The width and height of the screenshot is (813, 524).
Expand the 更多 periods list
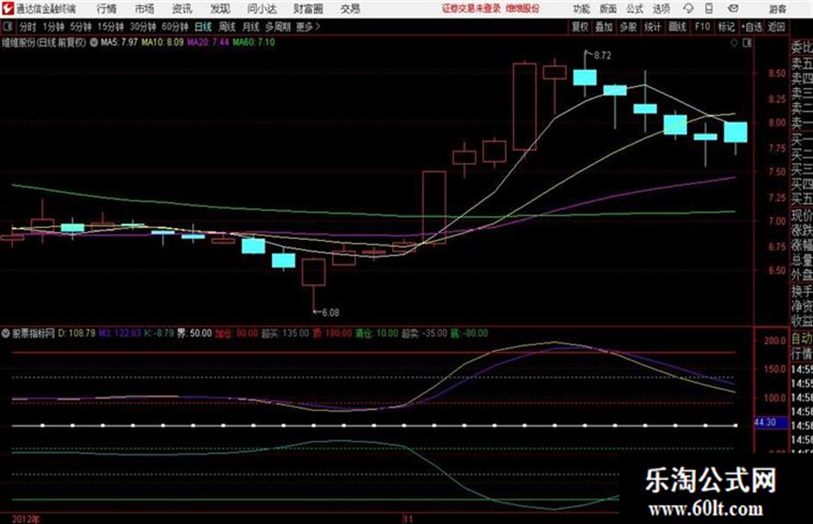pos(308,27)
